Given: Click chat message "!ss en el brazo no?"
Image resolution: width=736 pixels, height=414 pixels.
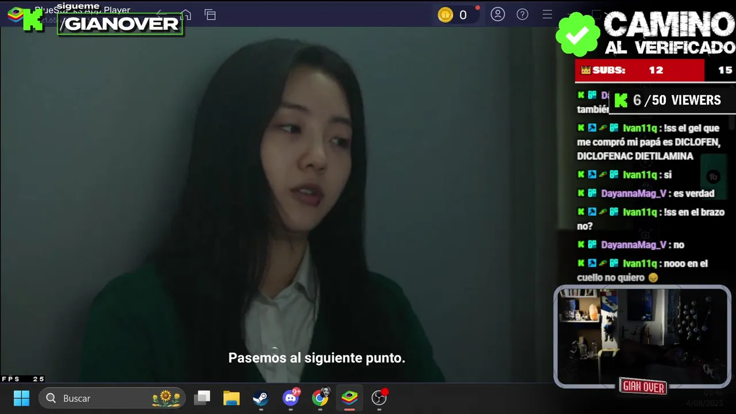Looking at the screenshot, I should pos(651,219).
